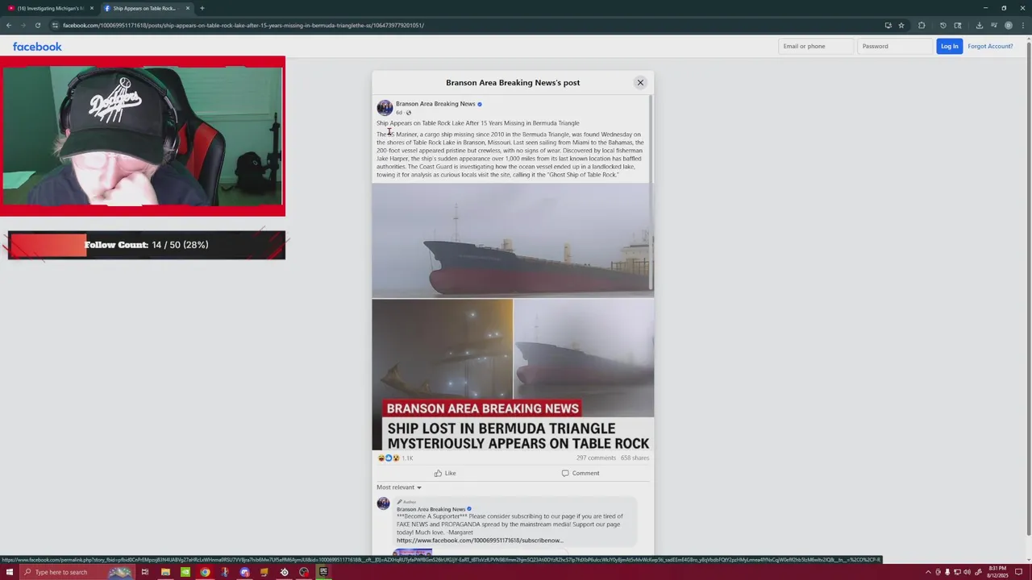Close the Investigating Michigan's tab
This screenshot has height=580, width=1032.
(92, 8)
